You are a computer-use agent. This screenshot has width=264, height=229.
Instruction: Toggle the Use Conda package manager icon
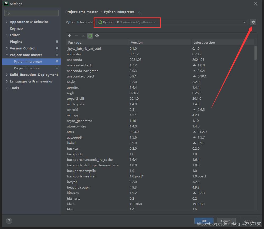[x=90, y=36]
